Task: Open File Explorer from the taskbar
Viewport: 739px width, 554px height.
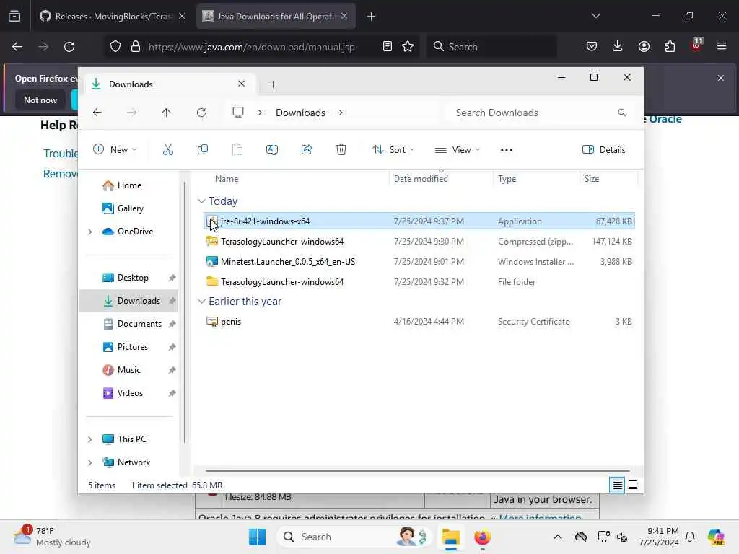Action: point(450,537)
